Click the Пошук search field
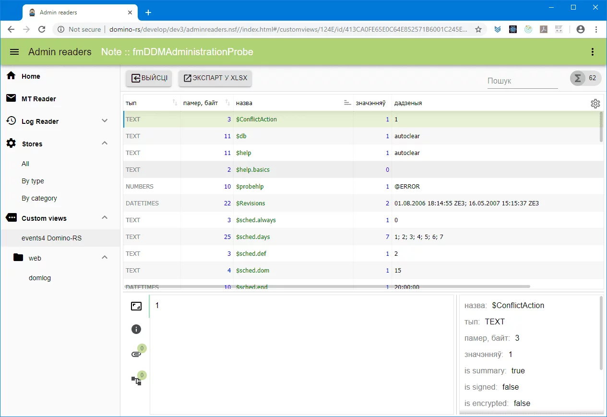 point(522,81)
